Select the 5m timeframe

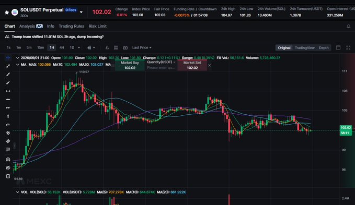29,47
